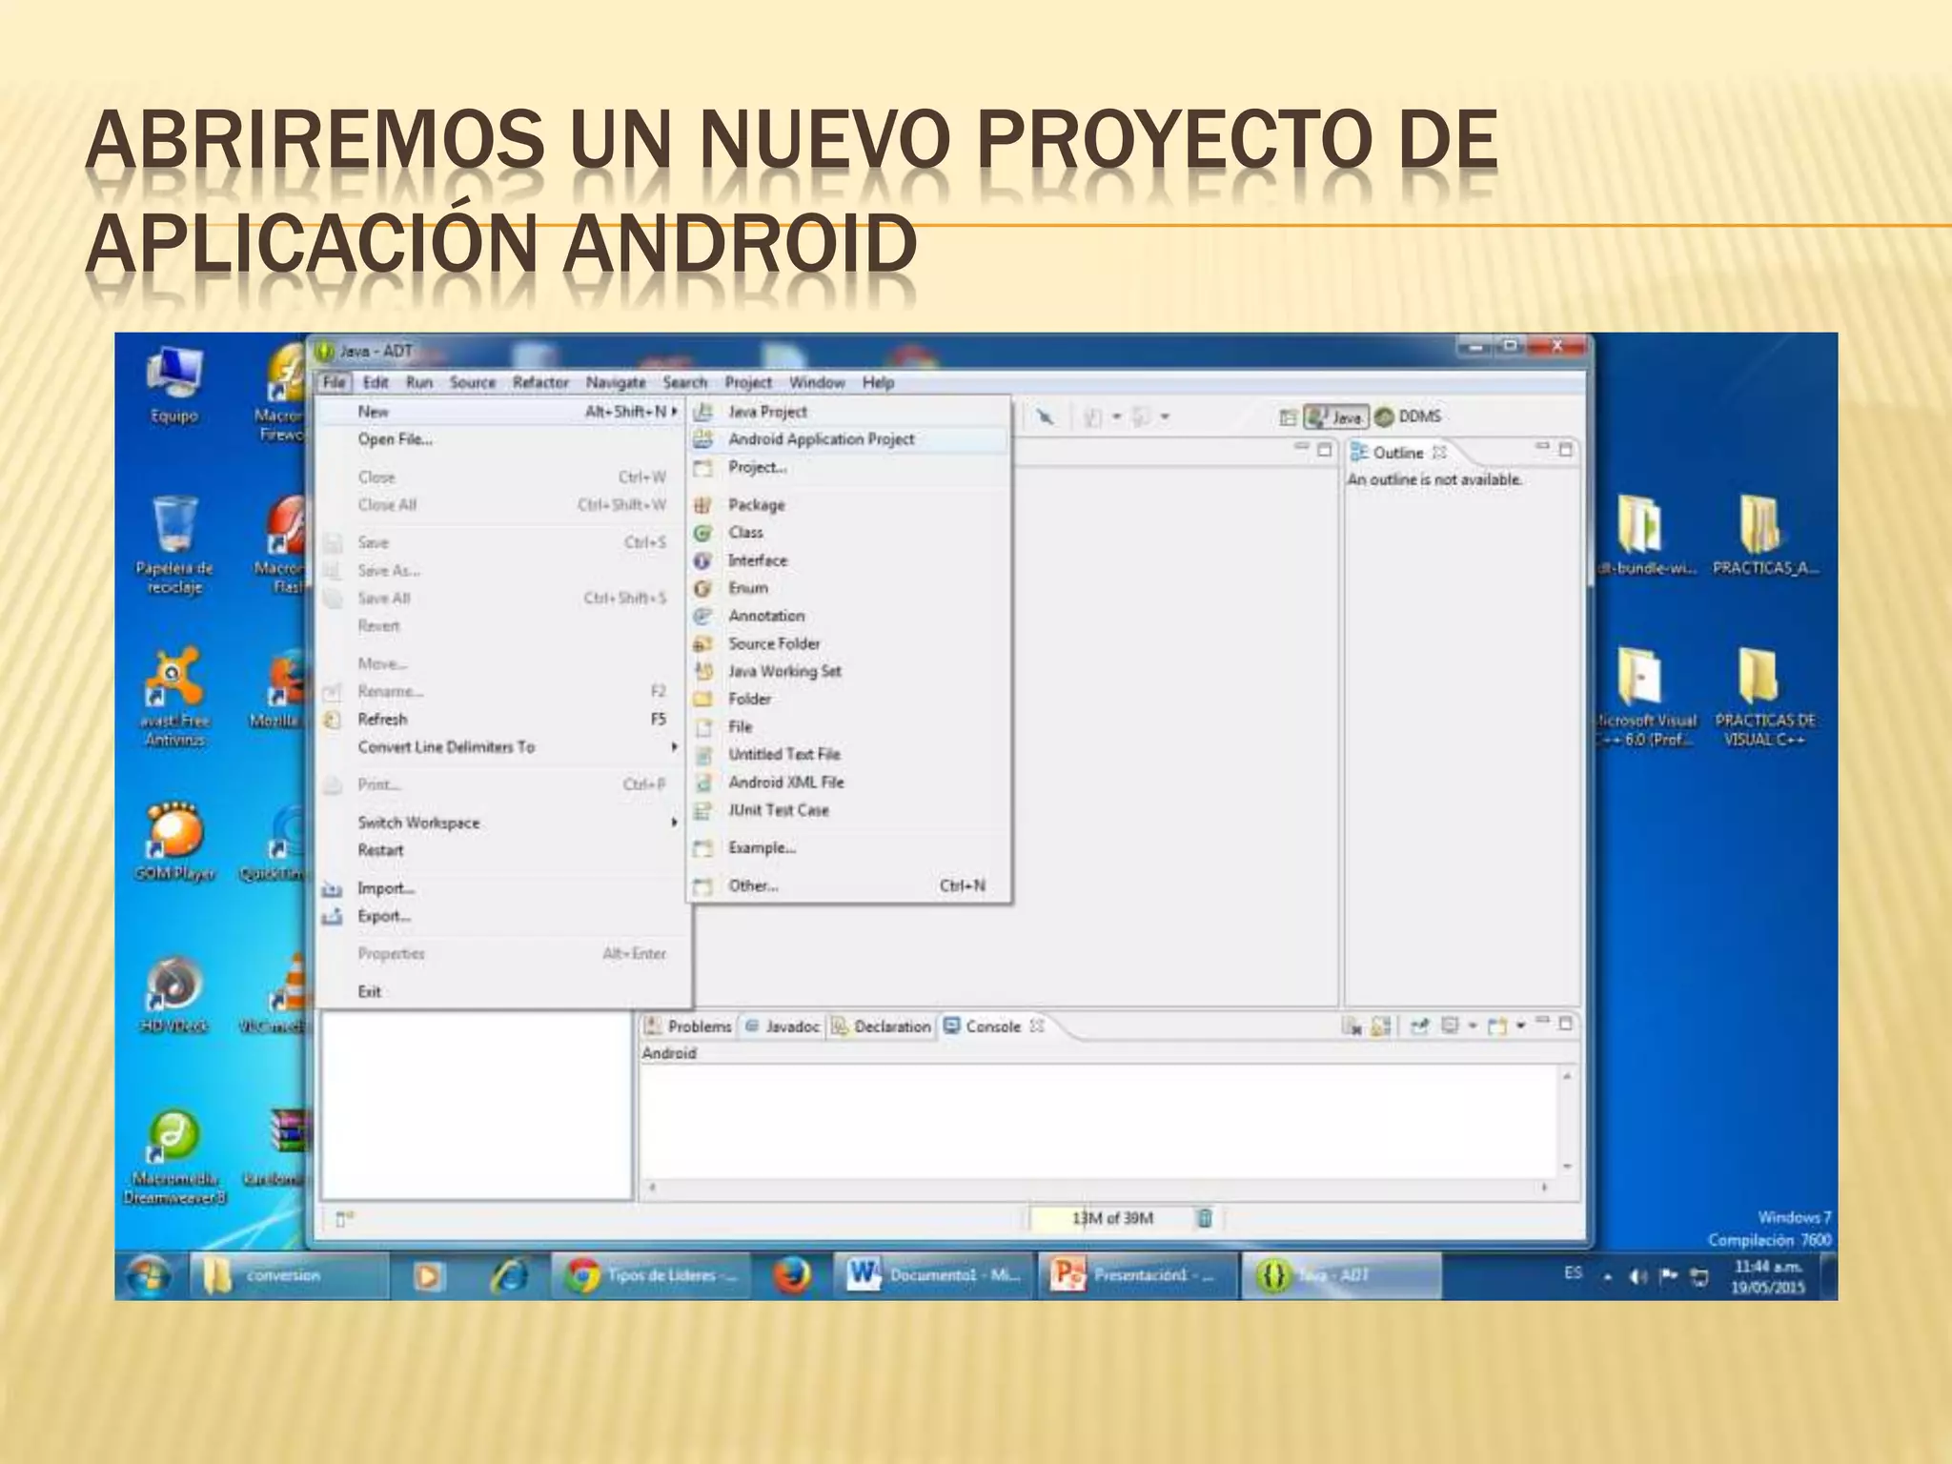Click the Untitled Text File icon
The height and width of the screenshot is (1464, 1952).
click(703, 755)
